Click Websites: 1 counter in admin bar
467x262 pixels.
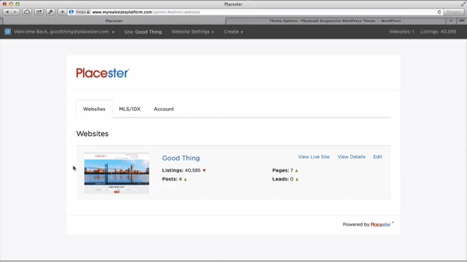[x=401, y=32]
